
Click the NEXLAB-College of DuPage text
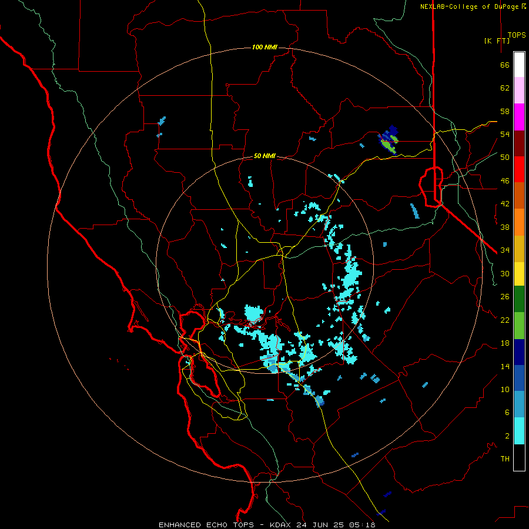[469, 6]
